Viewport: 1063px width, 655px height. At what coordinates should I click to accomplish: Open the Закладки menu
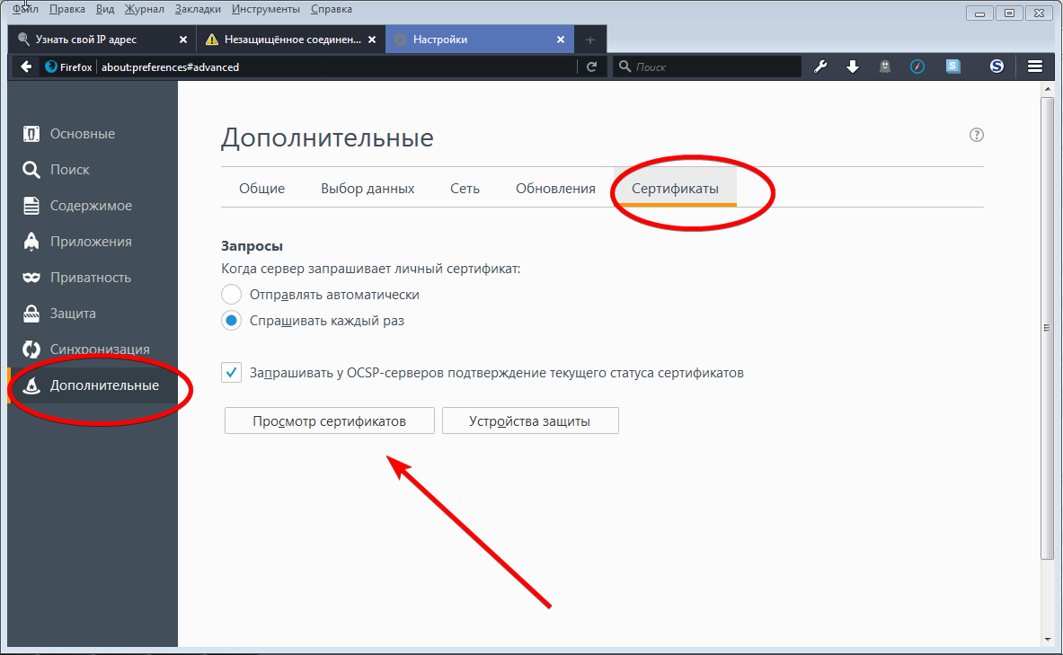click(x=198, y=10)
